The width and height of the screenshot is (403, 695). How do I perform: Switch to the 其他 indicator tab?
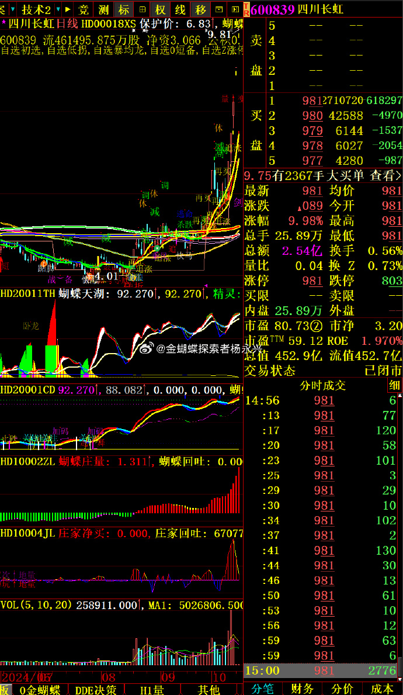(209, 689)
